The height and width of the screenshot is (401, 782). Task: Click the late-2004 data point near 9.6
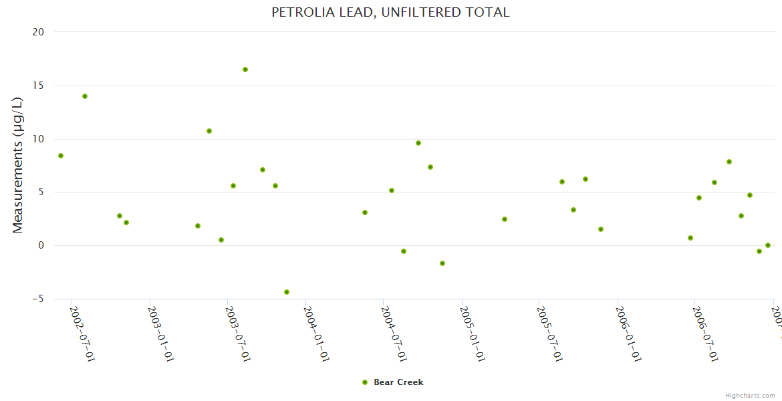click(418, 143)
